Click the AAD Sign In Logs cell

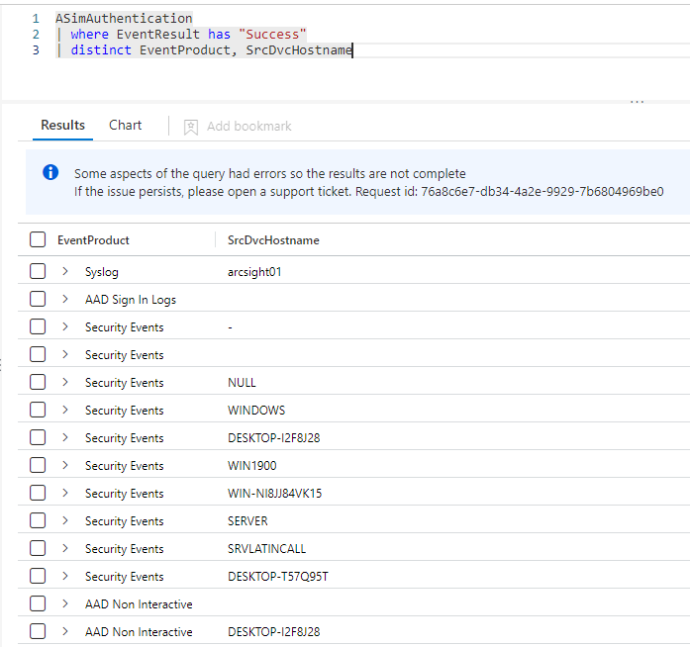(x=131, y=300)
